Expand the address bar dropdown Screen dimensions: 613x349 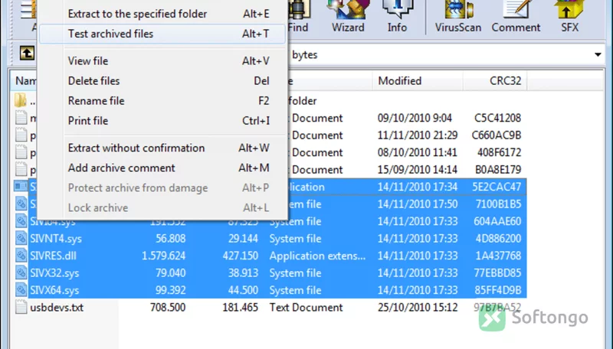[598, 54]
